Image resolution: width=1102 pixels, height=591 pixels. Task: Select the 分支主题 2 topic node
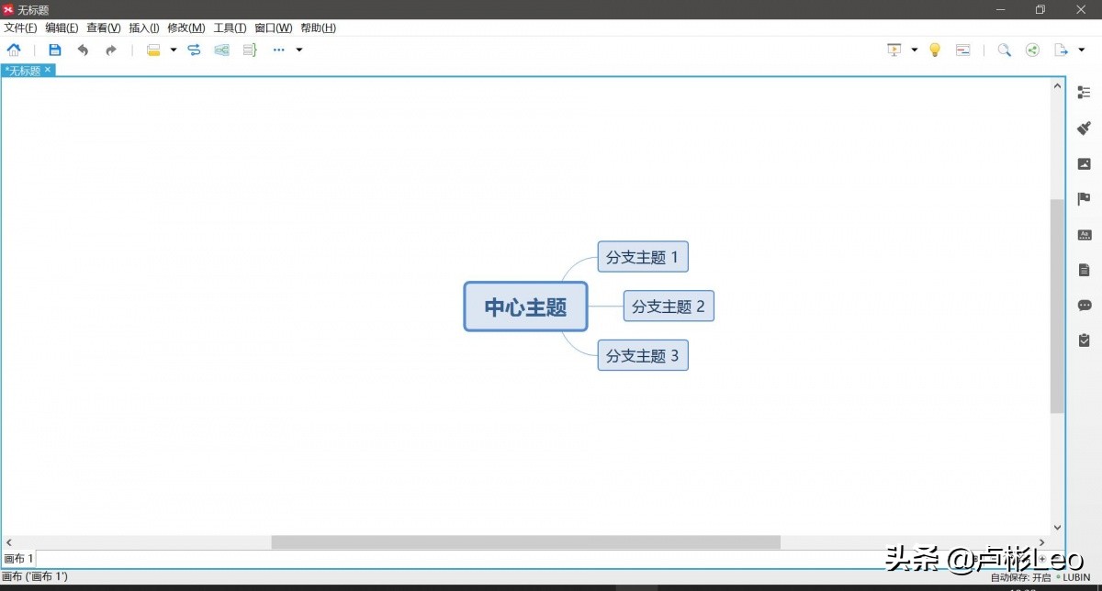coord(669,306)
